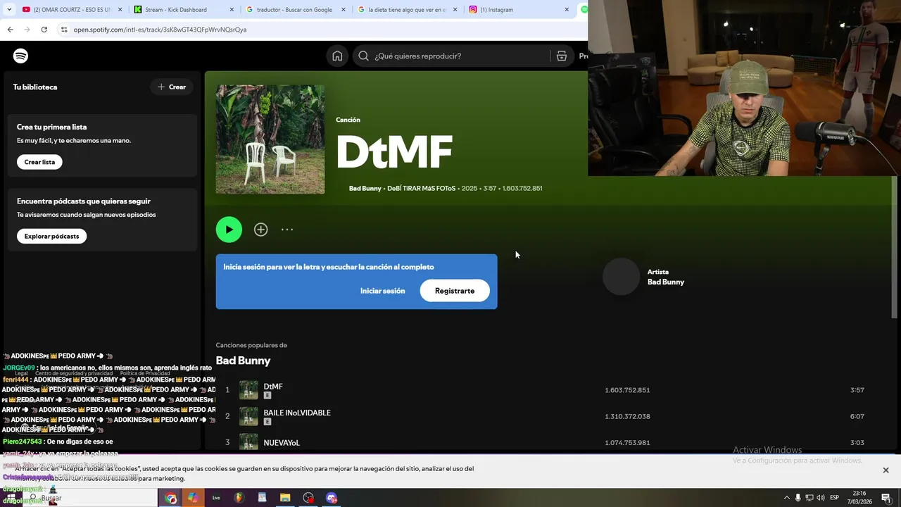
Task: Go back in the browser
Action: tap(10, 30)
